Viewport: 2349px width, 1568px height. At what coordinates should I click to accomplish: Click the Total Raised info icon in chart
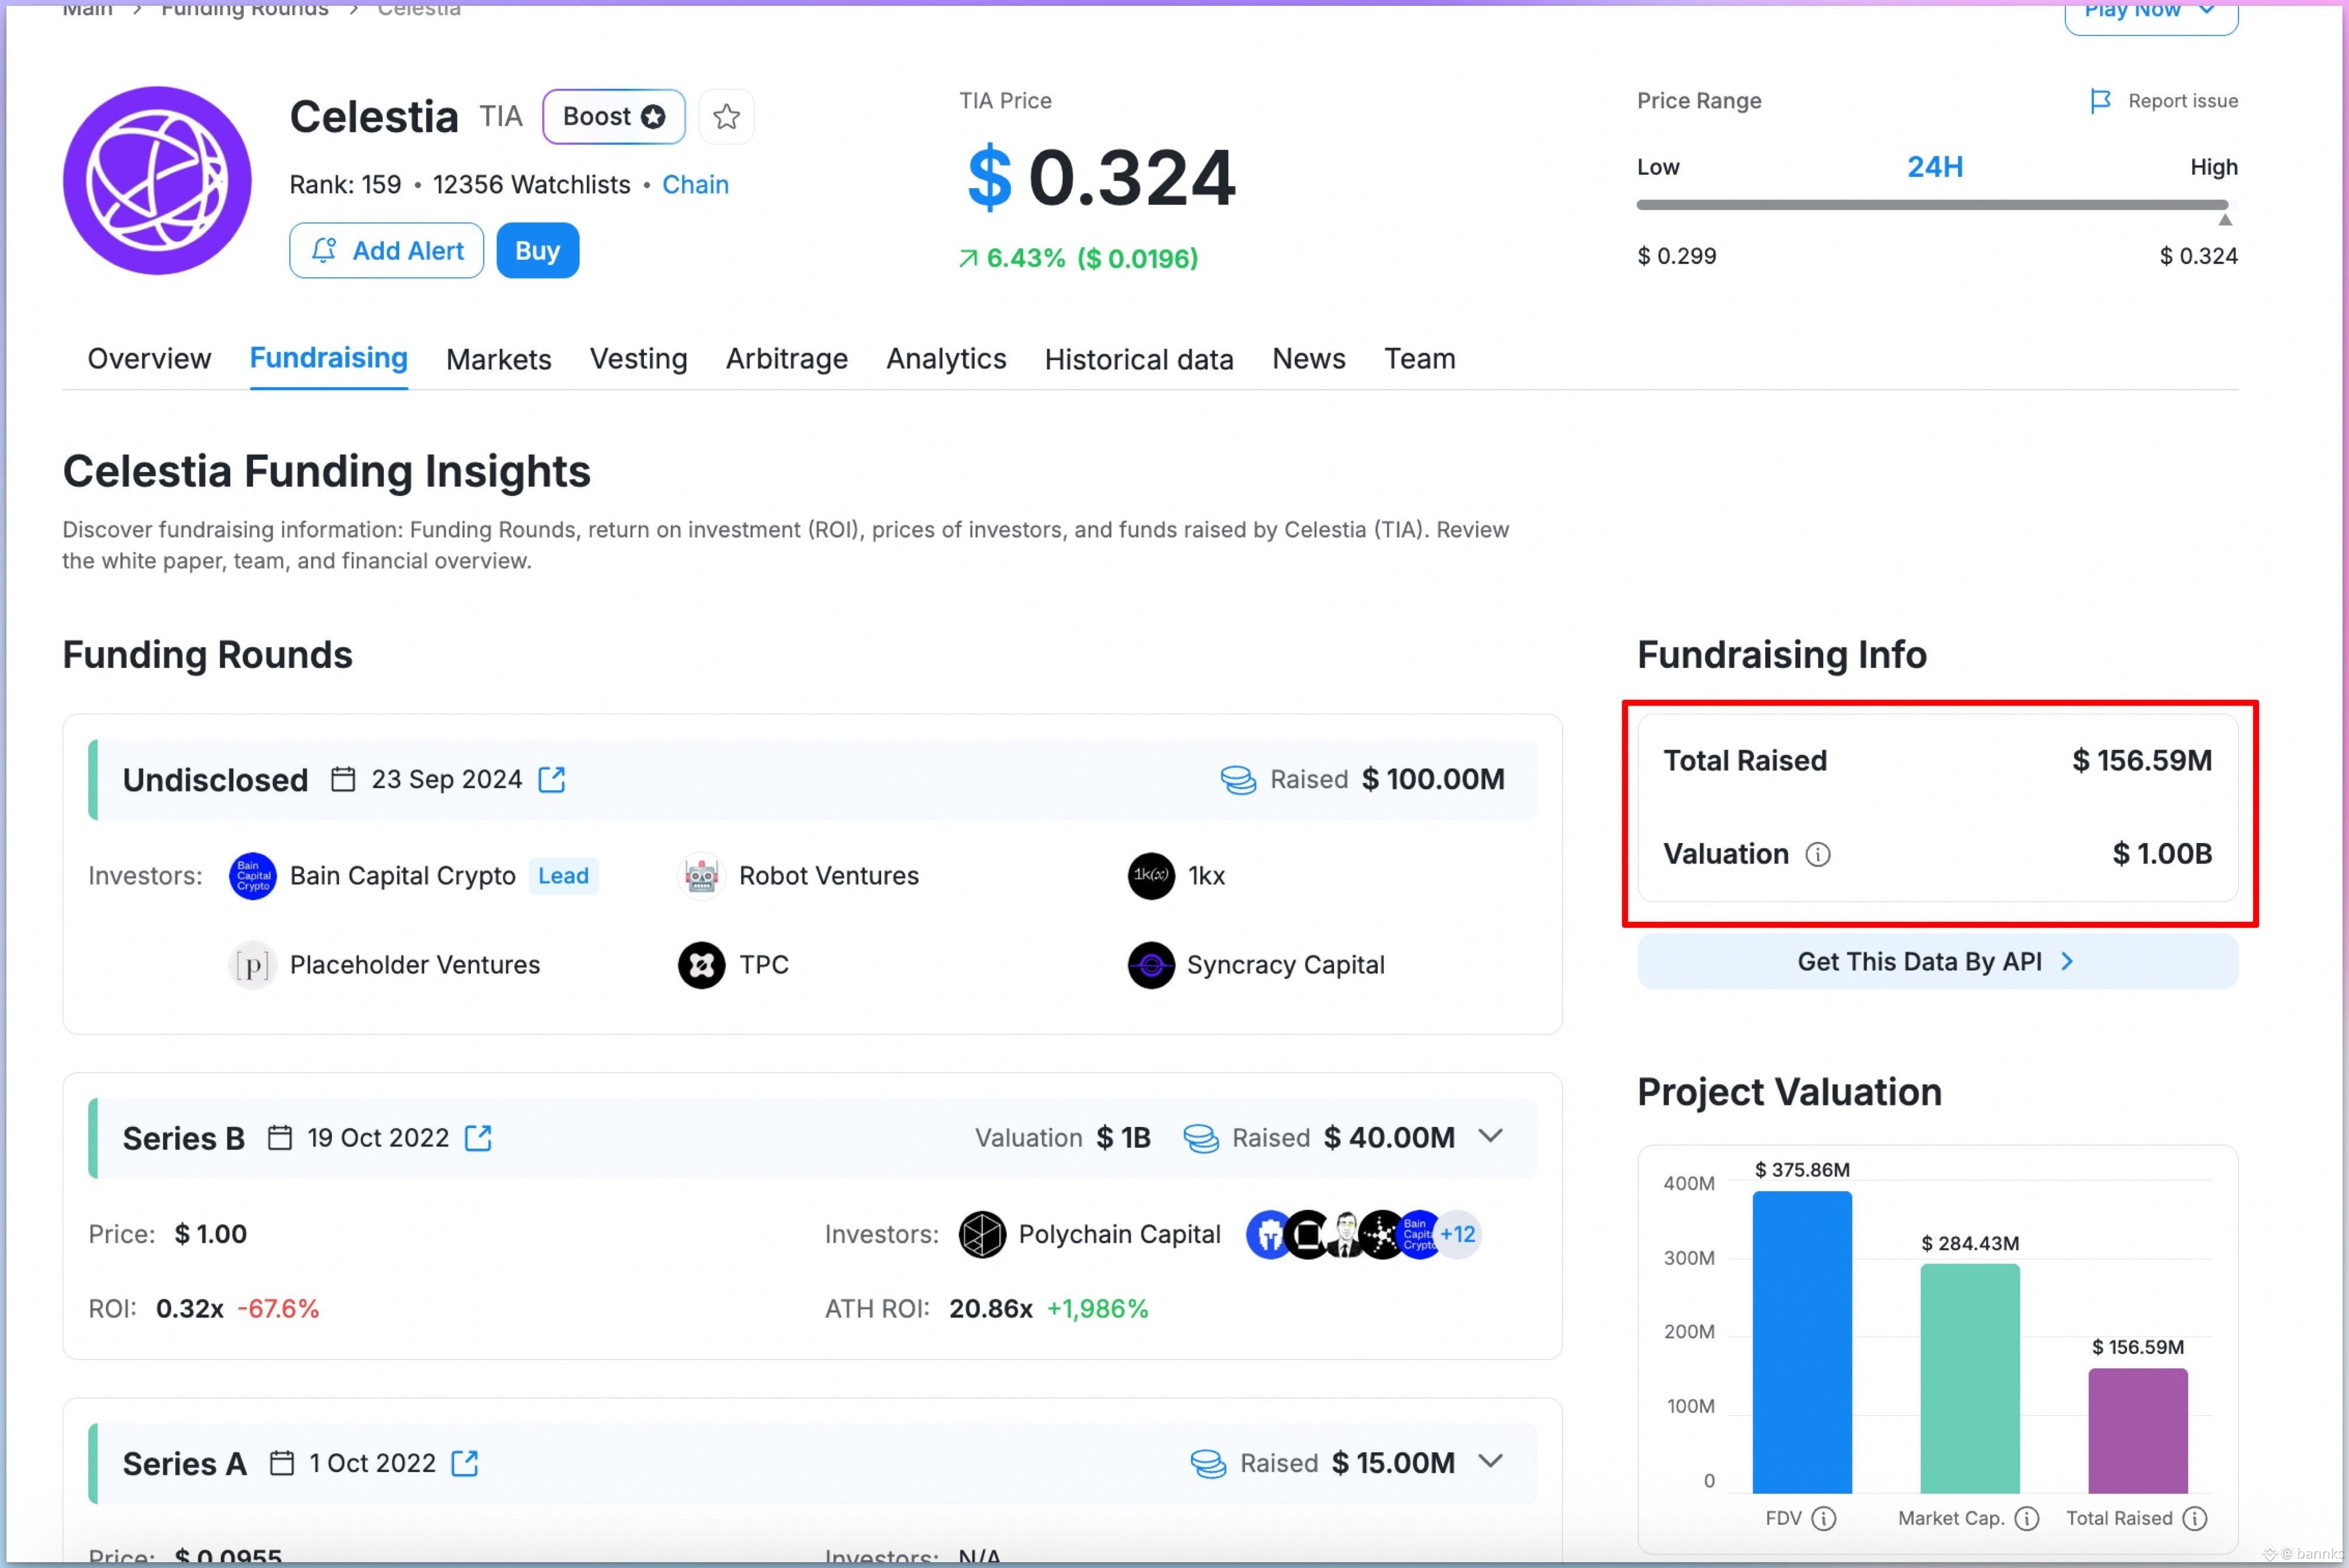tap(2194, 1518)
